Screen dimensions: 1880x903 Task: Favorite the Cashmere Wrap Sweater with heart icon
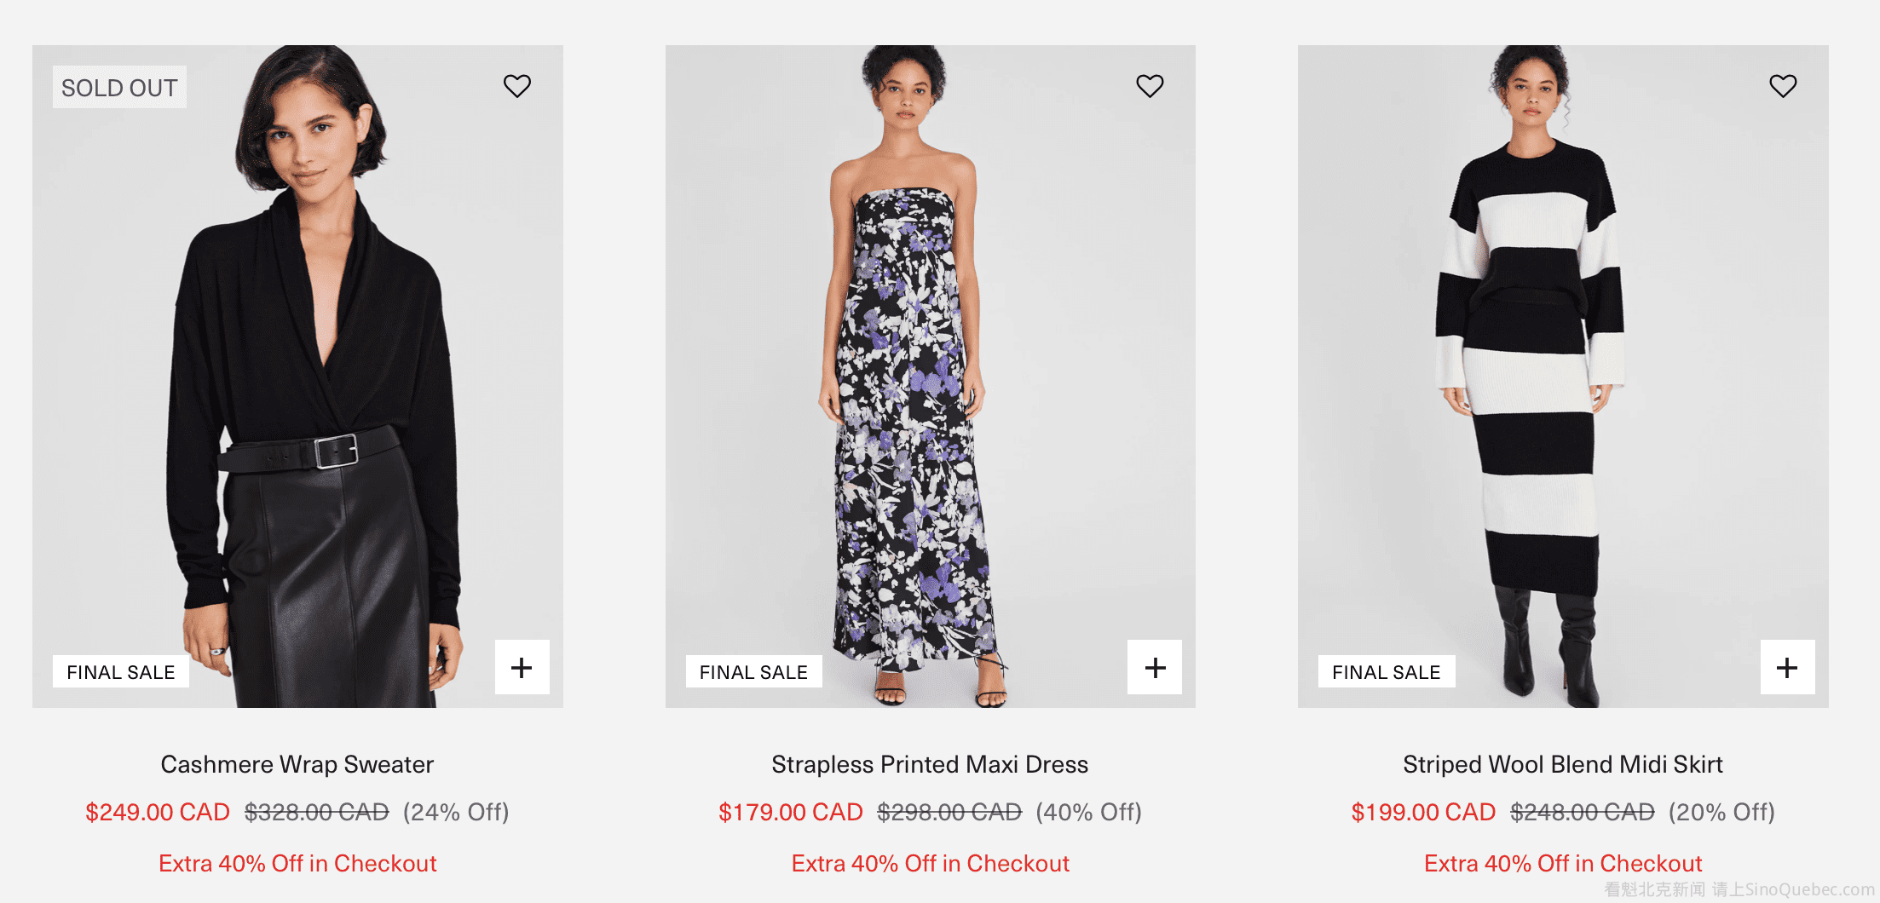pyautogui.click(x=516, y=86)
